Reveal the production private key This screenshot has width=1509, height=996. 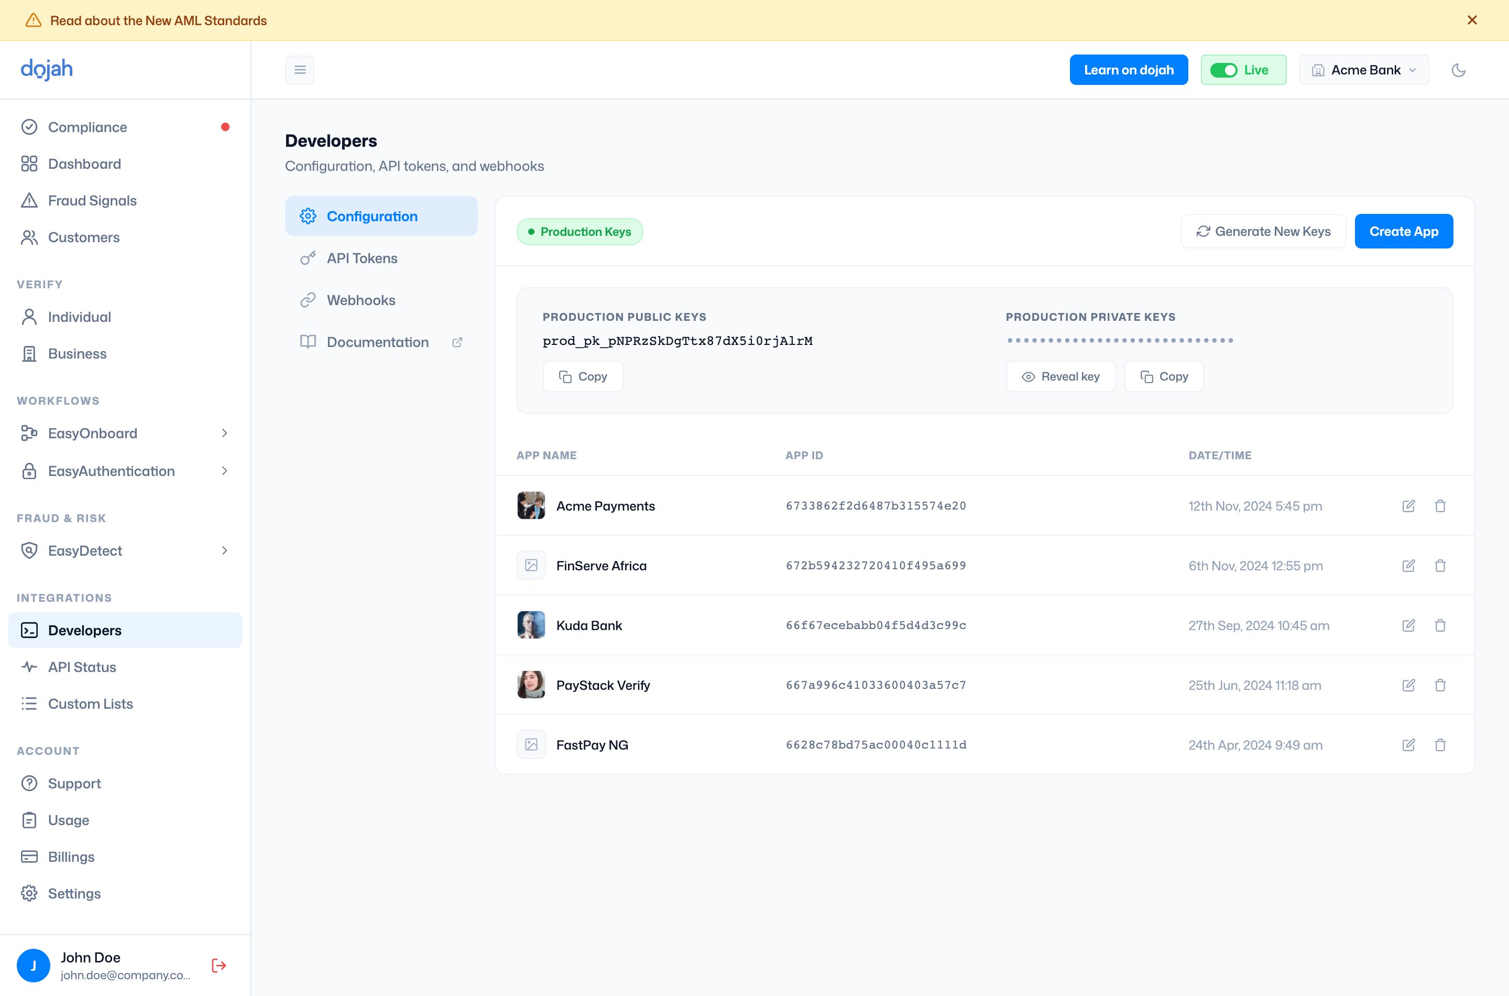click(1061, 377)
